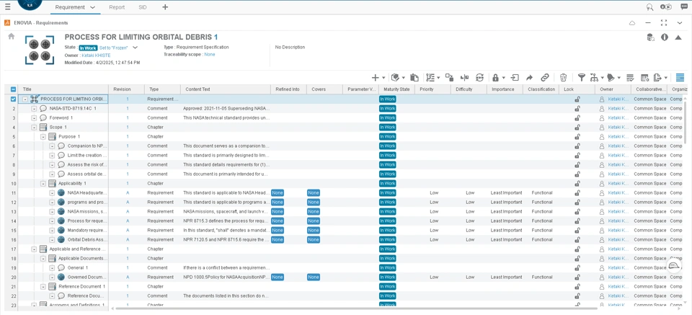Screen dimensions: 692x315
Task: Click the horizontal scrollbar below the table
Action: [355, 308]
